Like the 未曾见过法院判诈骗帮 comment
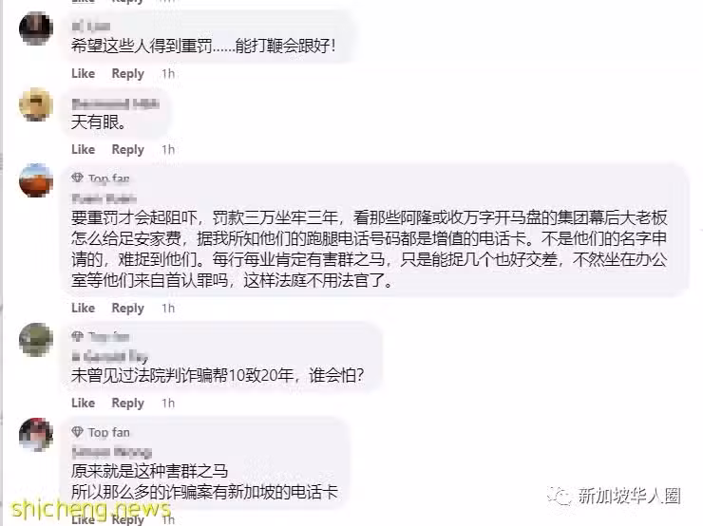This screenshot has height=526, width=703. point(83,404)
